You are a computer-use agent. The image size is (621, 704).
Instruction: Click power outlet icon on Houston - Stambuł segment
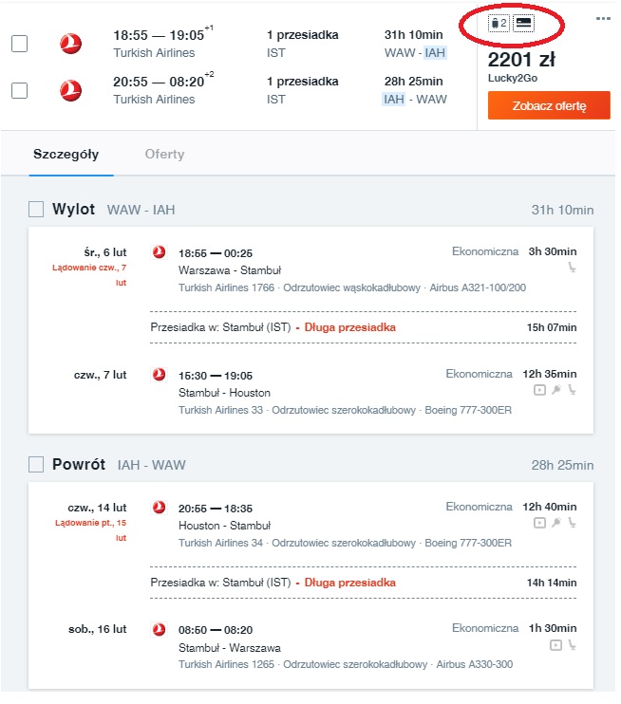pos(556,523)
